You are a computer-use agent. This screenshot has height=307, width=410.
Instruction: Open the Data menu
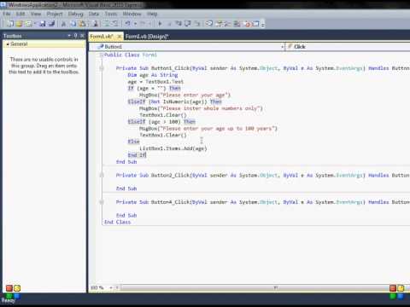[x=94, y=14]
